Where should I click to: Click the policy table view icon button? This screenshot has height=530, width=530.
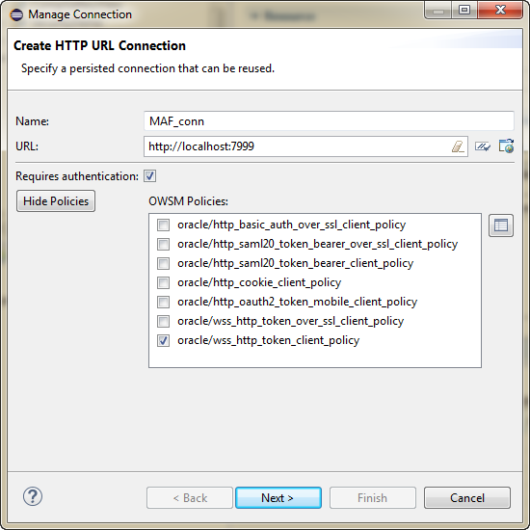tap(501, 225)
